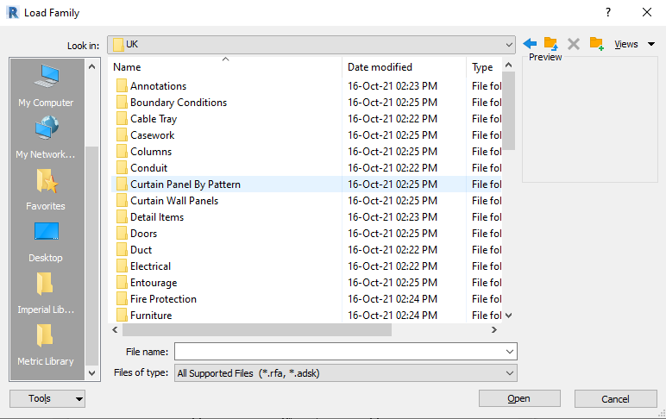Close the Load Family dialog

coord(646,12)
